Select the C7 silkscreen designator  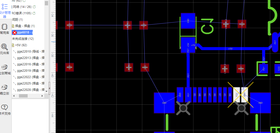207,26
